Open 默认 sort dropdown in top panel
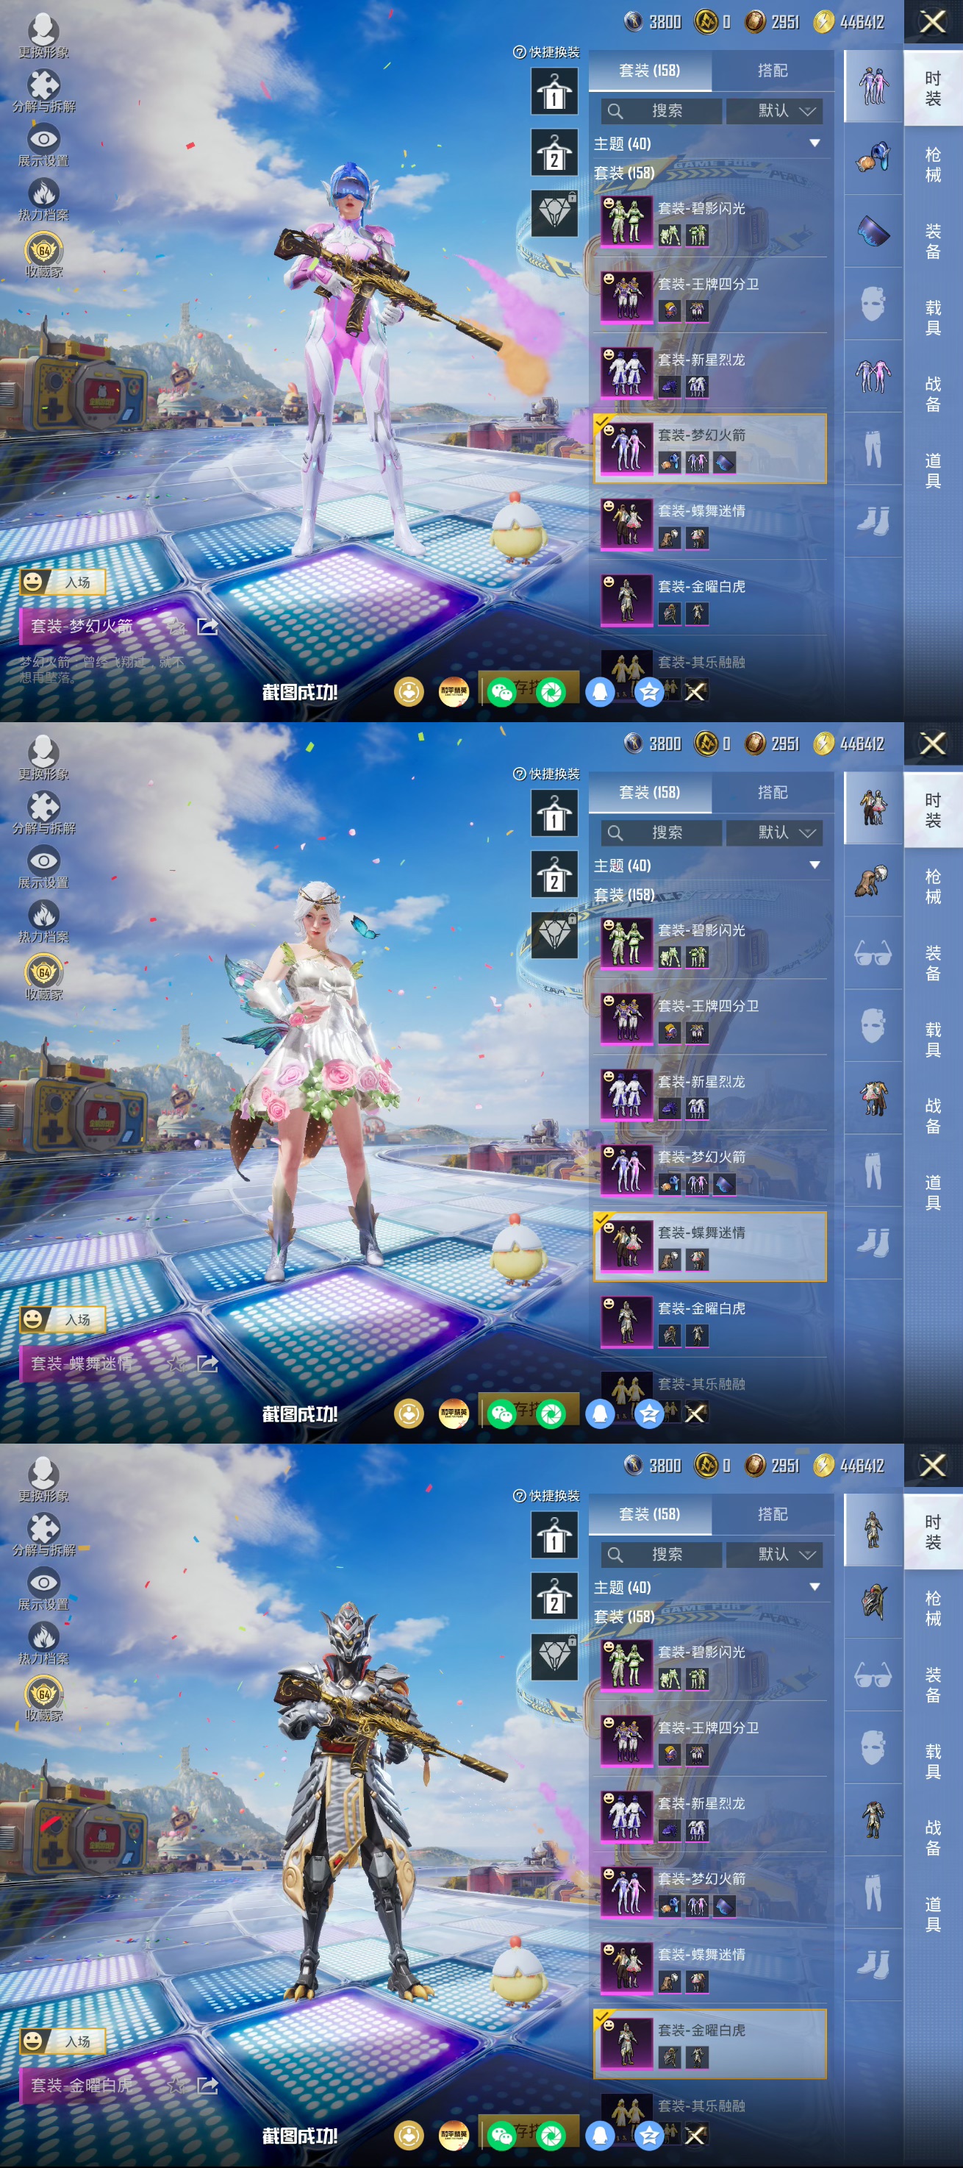Image resolution: width=963 pixels, height=2168 pixels. (x=775, y=111)
